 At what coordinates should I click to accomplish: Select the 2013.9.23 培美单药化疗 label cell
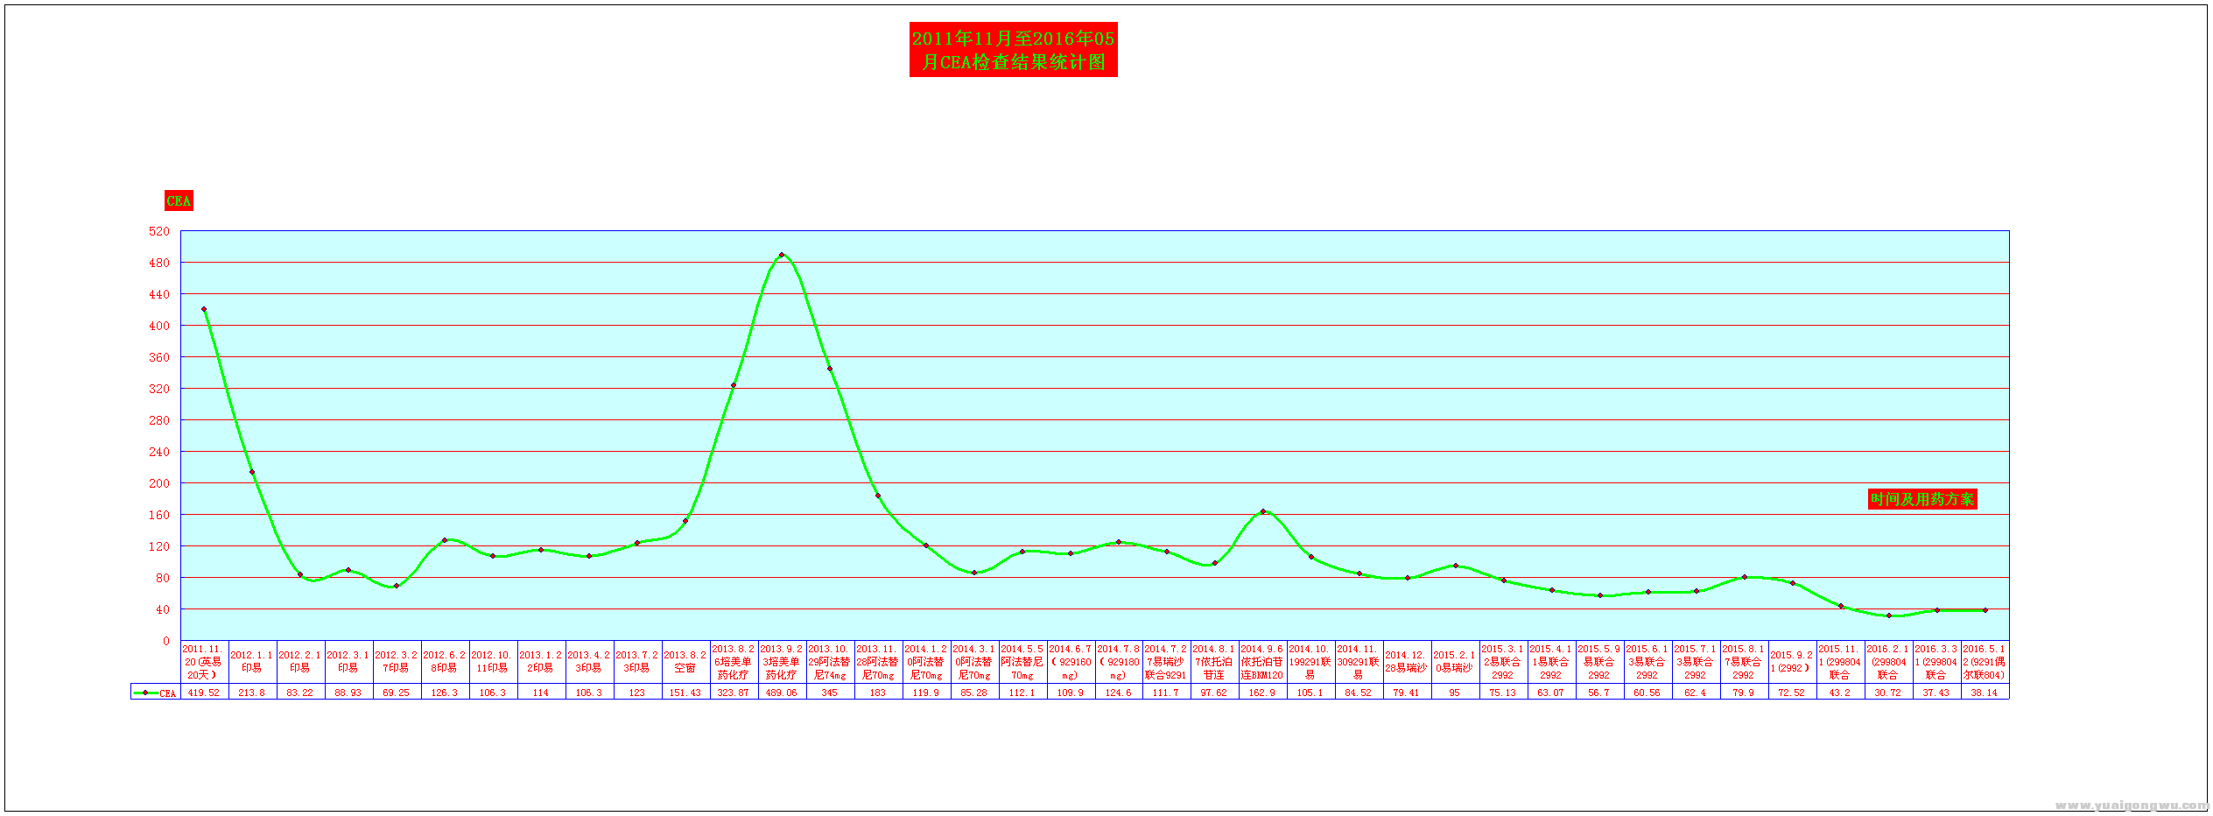782,662
